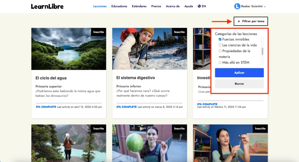Go to the Educadores page
This screenshot has width=299, height=162.
tap(119, 6)
